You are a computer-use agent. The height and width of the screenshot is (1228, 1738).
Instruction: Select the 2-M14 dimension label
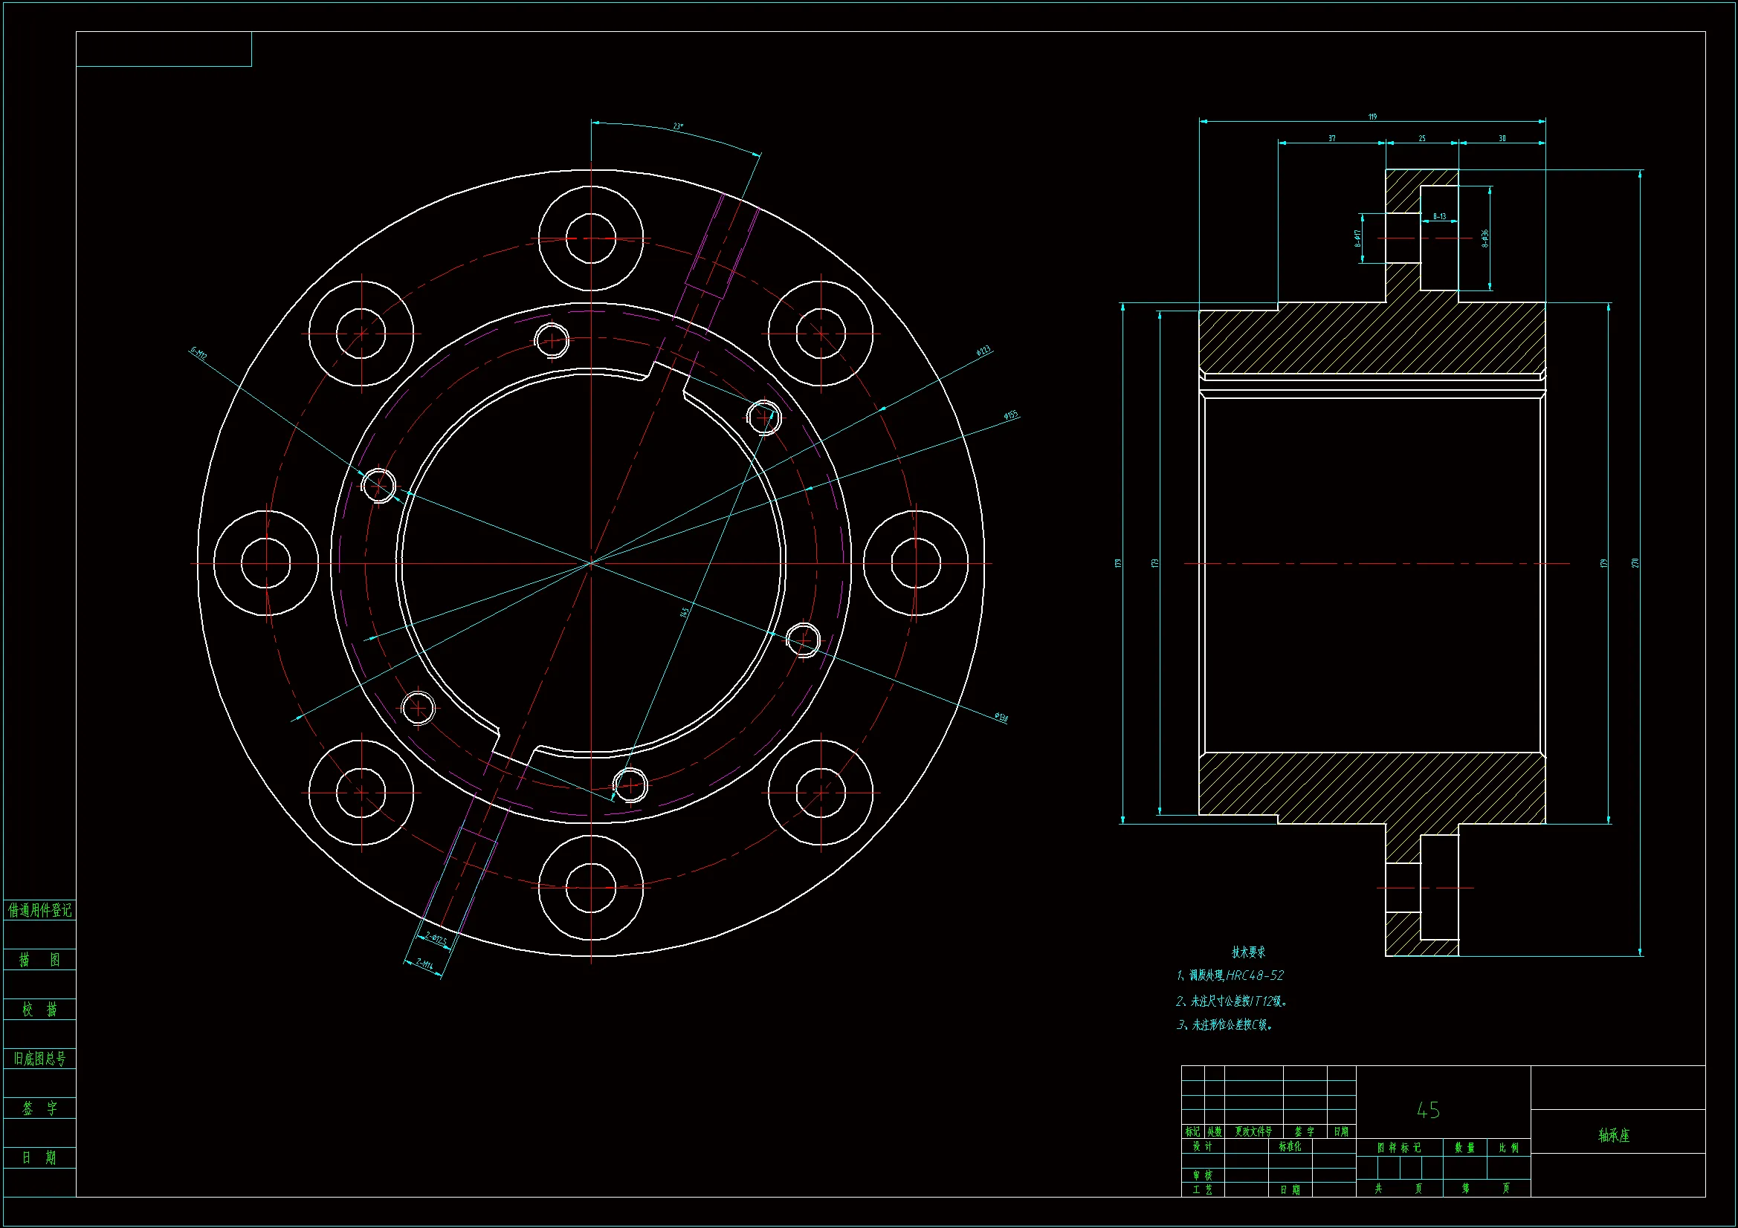click(x=424, y=965)
